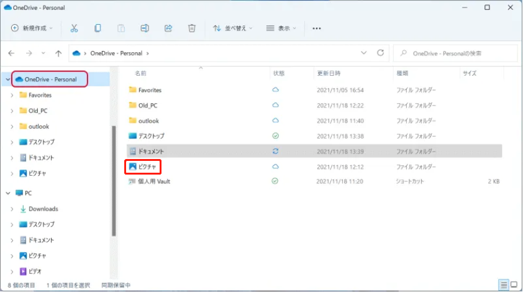523x292 pixels.
Task: Open the 並べ替え sort dropdown
Action: pos(233,29)
